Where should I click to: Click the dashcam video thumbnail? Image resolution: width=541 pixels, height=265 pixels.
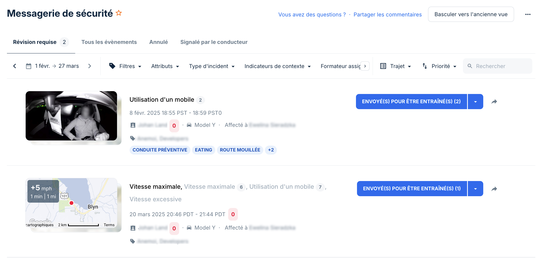(x=71, y=116)
